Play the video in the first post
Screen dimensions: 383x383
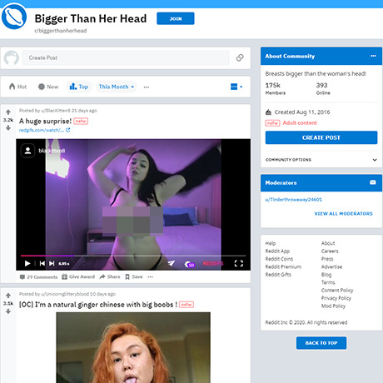tap(27, 263)
